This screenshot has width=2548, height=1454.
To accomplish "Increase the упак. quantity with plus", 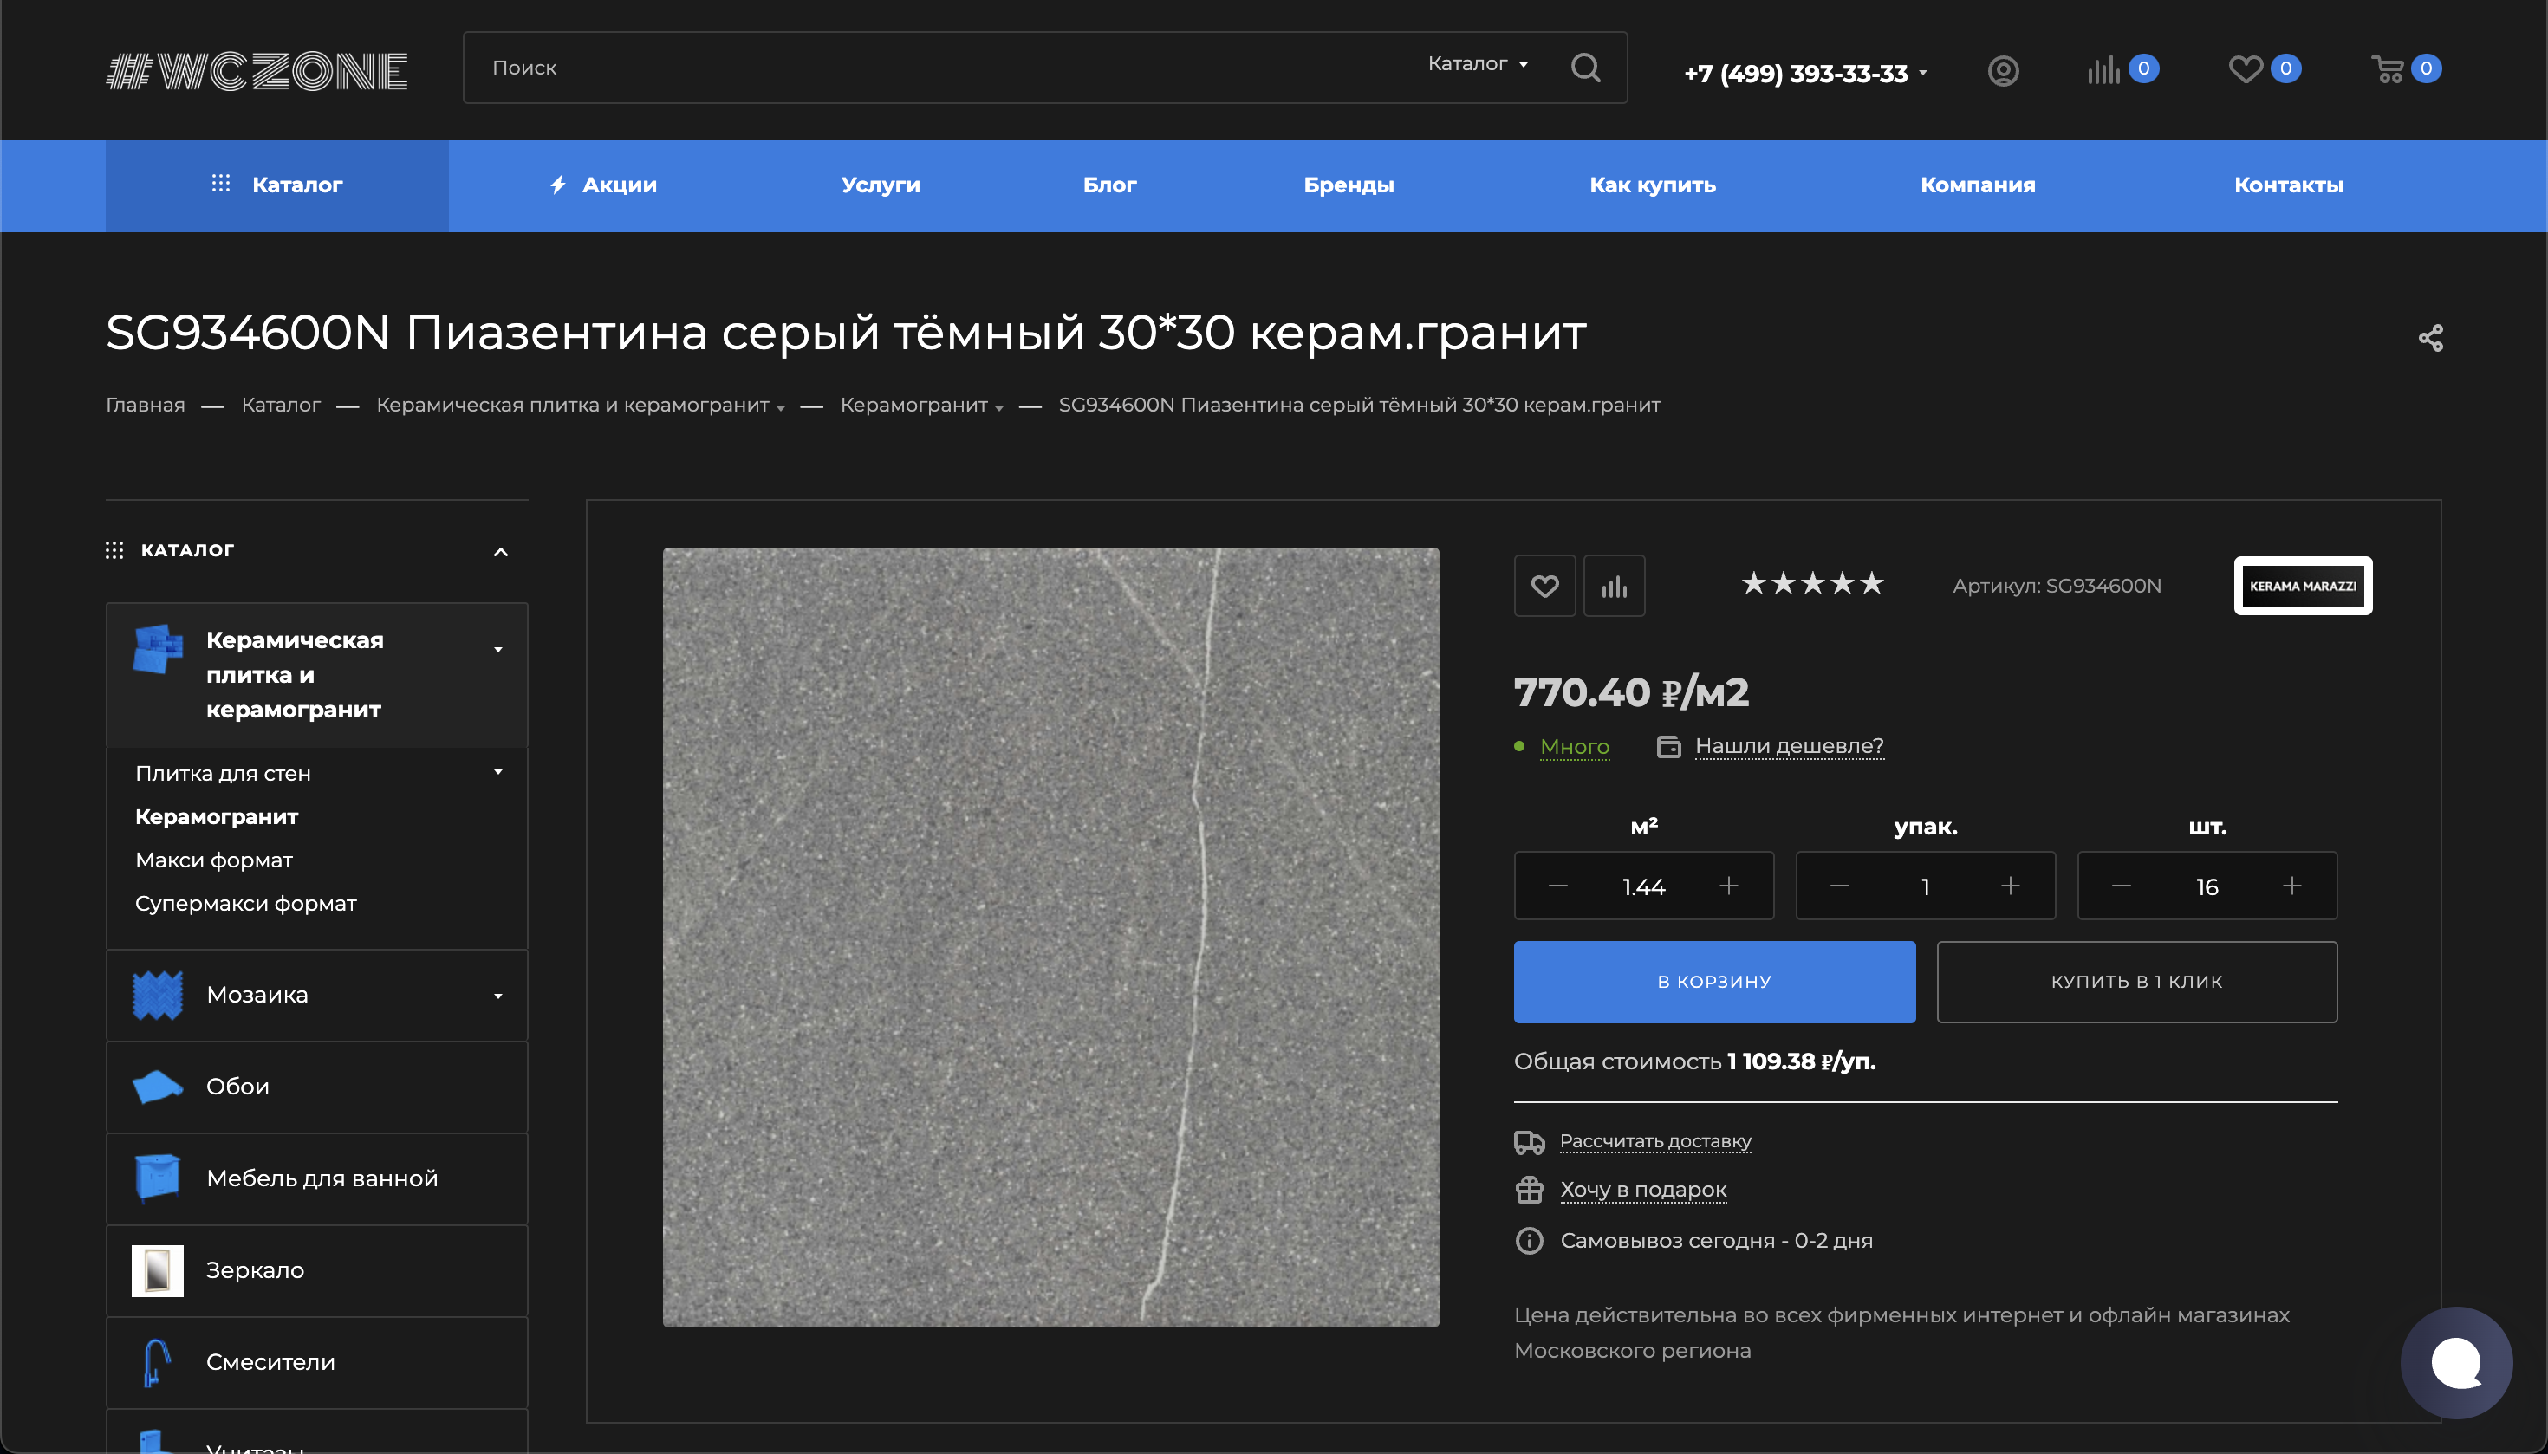I will click(x=2010, y=886).
